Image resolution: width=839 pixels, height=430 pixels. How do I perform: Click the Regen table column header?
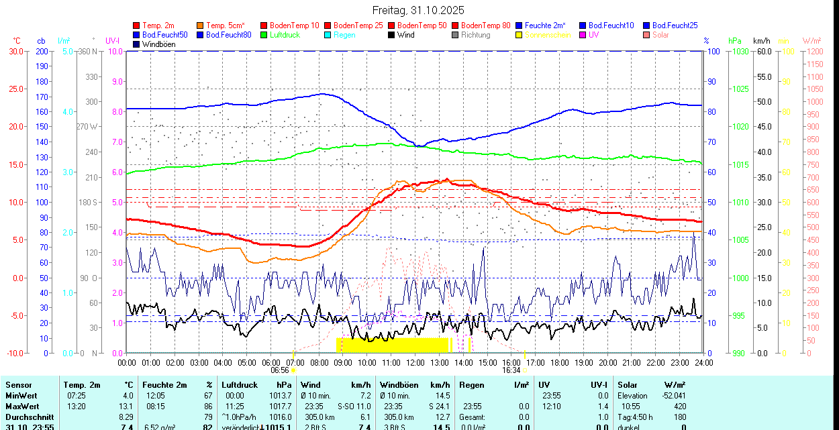point(472,385)
